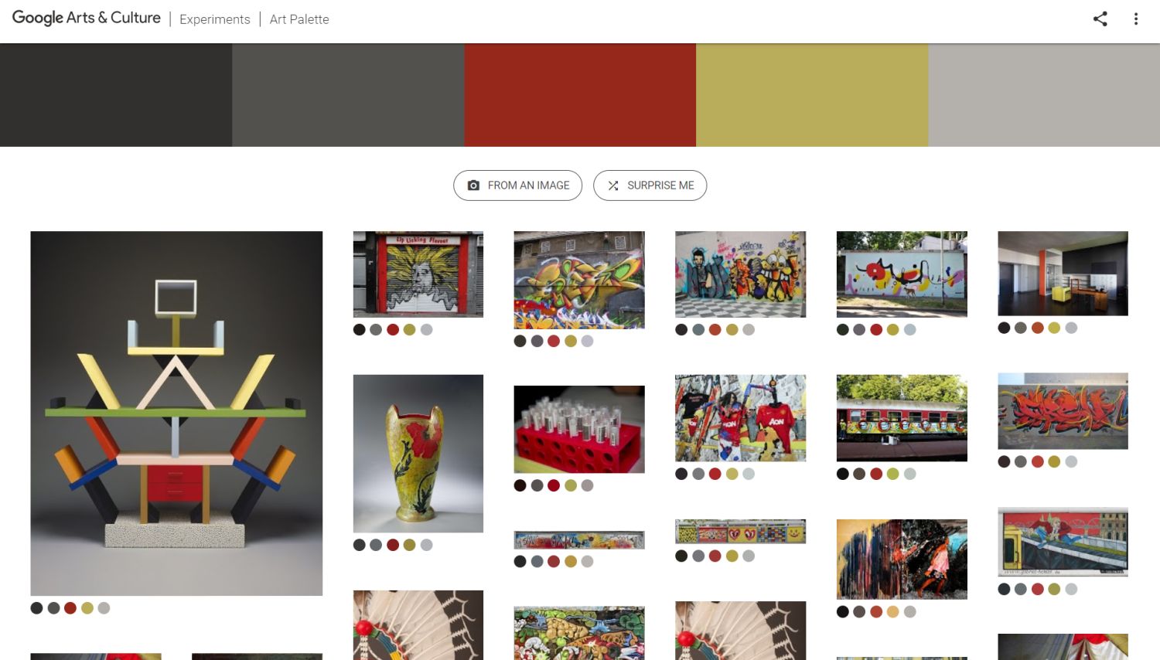Open the Google Arts & Culture logo
Screen dimensions: 1160x660
[x=87, y=18]
